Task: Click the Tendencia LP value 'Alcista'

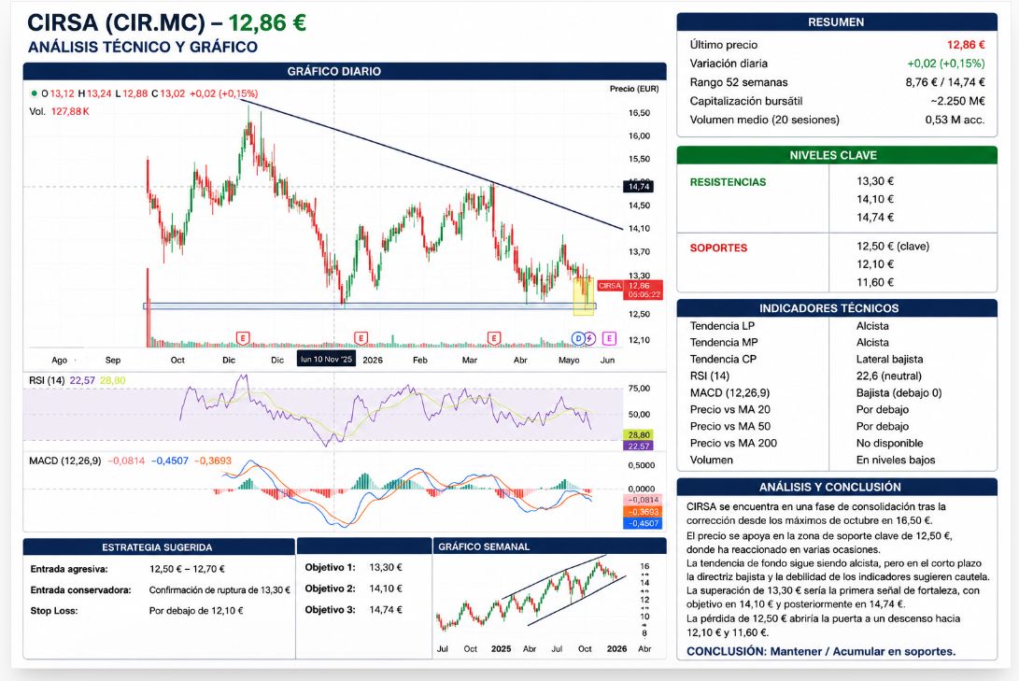Action: coord(872,326)
